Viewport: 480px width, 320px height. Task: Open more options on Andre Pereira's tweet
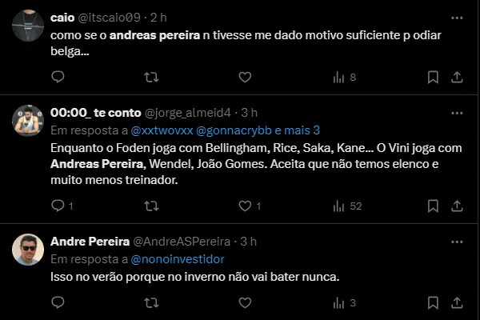coord(457,241)
